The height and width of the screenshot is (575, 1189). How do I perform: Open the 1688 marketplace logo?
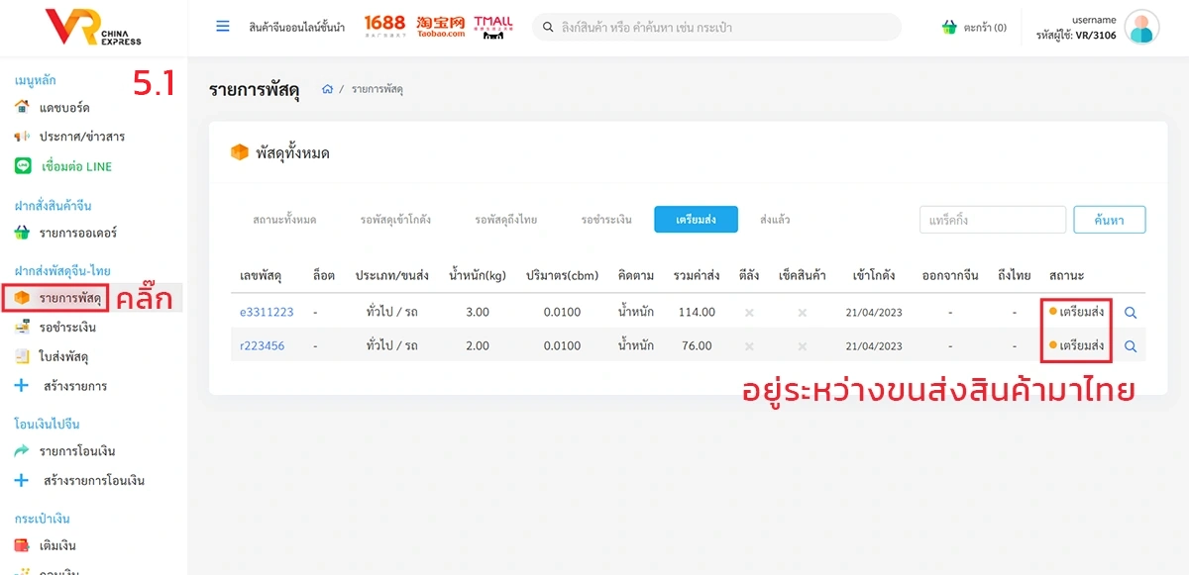pyautogui.click(x=384, y=27)
